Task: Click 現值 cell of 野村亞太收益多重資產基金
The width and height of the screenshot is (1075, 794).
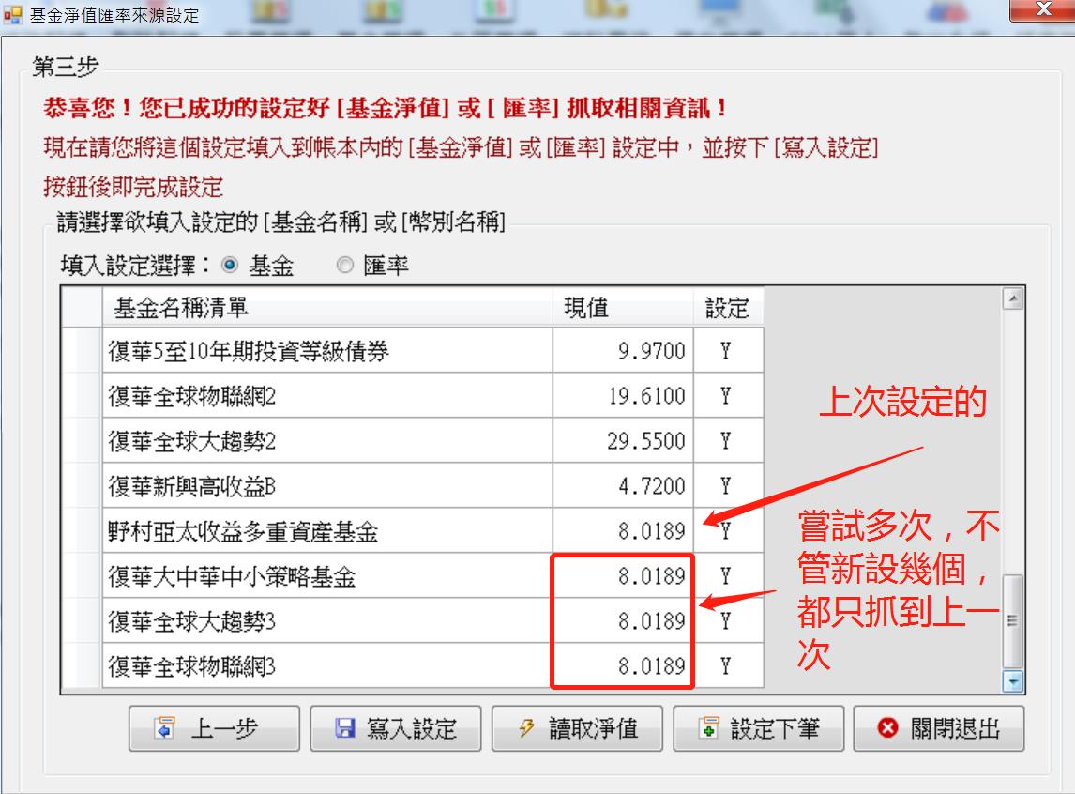Action: coord(623,530)
